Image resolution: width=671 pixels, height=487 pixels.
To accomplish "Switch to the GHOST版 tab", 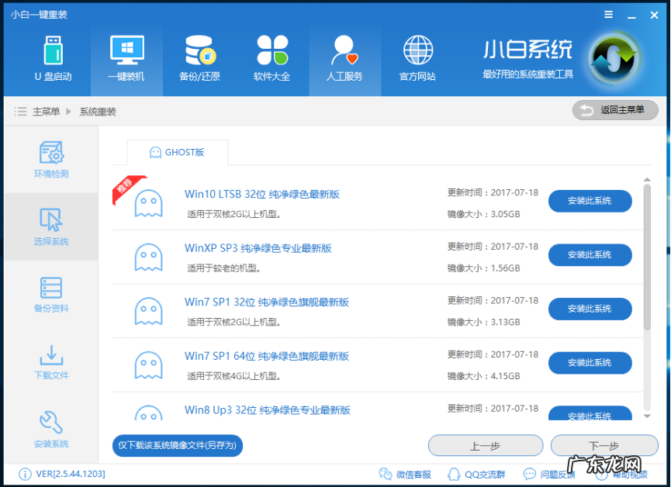I will point(178,152).
